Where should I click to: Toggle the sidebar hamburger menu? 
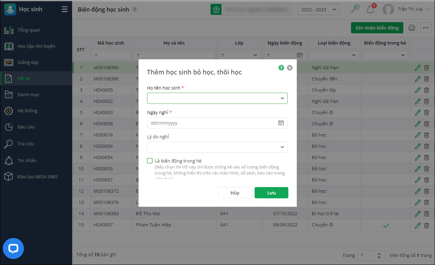click(64, 9)
